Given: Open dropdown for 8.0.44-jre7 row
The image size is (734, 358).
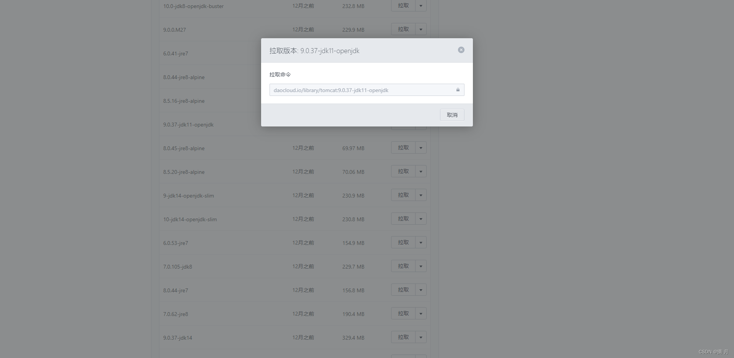Looking at the screenshot, I should [x=421, y=290].
